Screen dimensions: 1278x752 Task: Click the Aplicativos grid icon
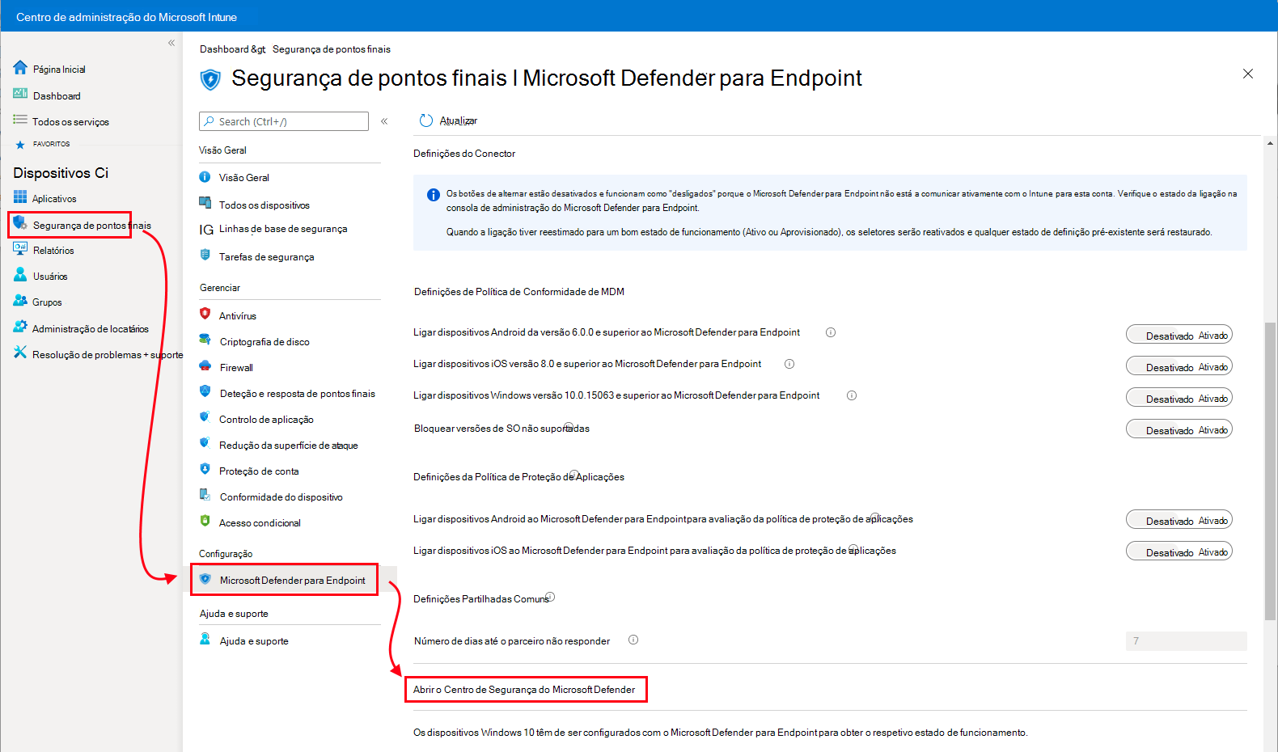20,196
